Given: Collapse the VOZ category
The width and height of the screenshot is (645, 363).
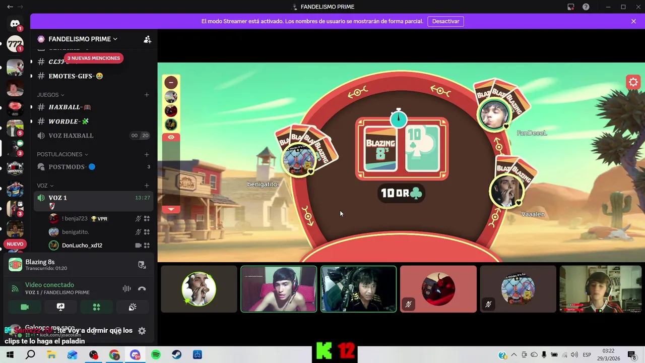Looking at the screenshot, I should tap(45, 186).
